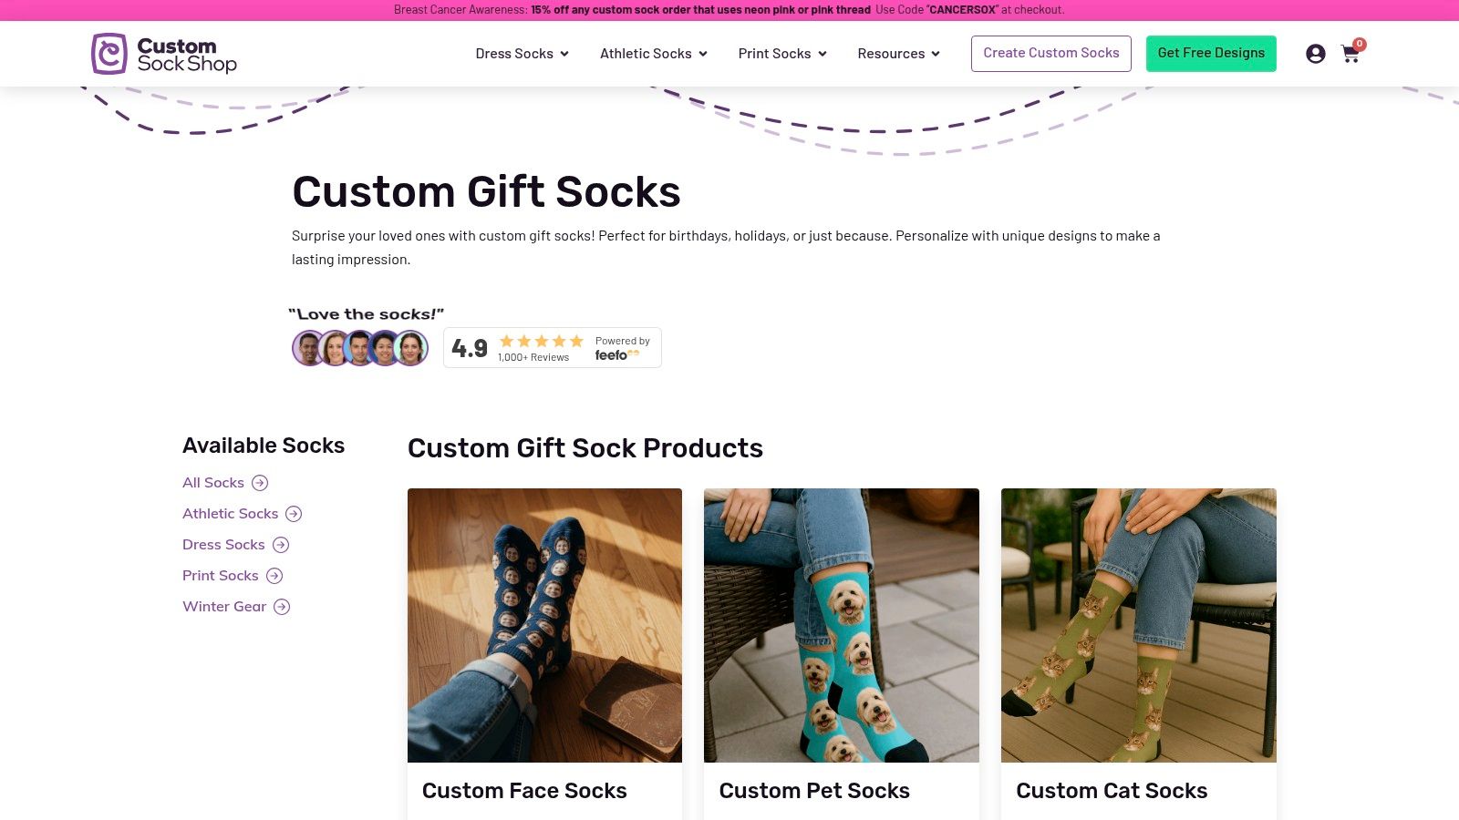
Task: Open the Custom Pet Socks product image
Action: pyautogui.click(x=841, y=625)
